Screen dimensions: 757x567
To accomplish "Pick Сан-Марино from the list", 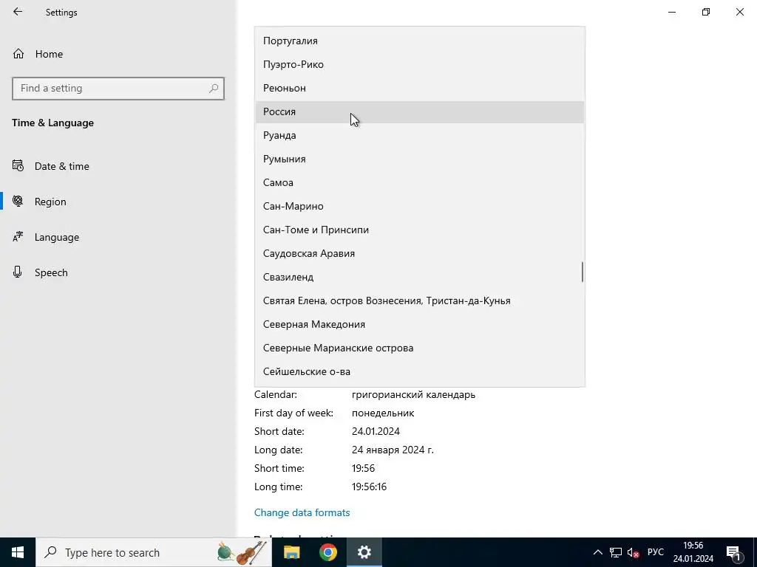I will pos(420,207).
